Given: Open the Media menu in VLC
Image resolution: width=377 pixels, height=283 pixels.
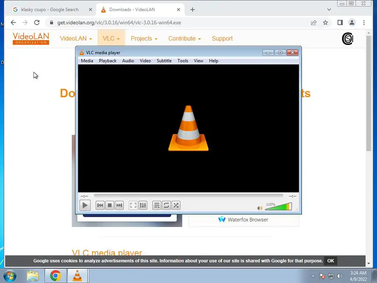Looking at the screenshot, I should 87,61.
